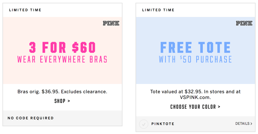
Task: Click the PINK logo on tote offer
Action: (244, 23)
